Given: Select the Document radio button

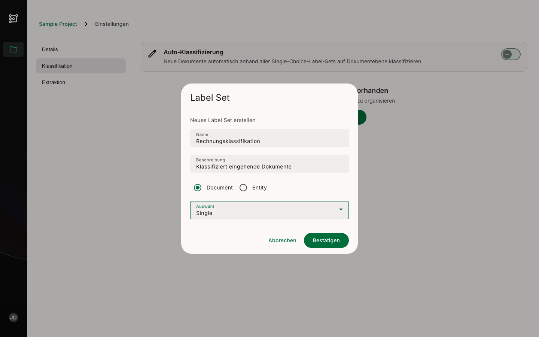Looking at the screenshot, I should [198, 188].
